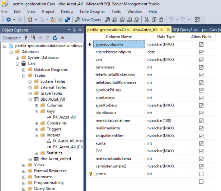This screenshot has width=221, height=191.
Task: Click the New Project toolbar icon
Action: click(x=30, y=20)
